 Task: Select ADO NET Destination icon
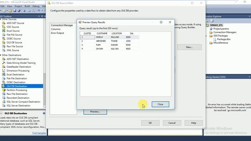pyautogui.click(x=4, y=59)
